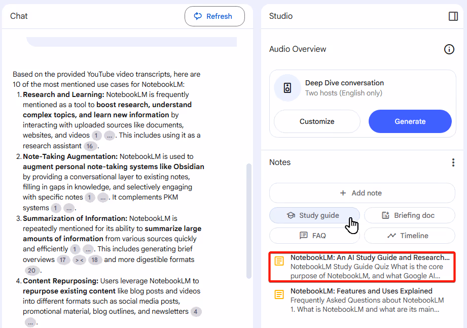This screenshot has height=328, width=467.
Task: Click 'Two hosts (English only)' text
Action: 343,93
